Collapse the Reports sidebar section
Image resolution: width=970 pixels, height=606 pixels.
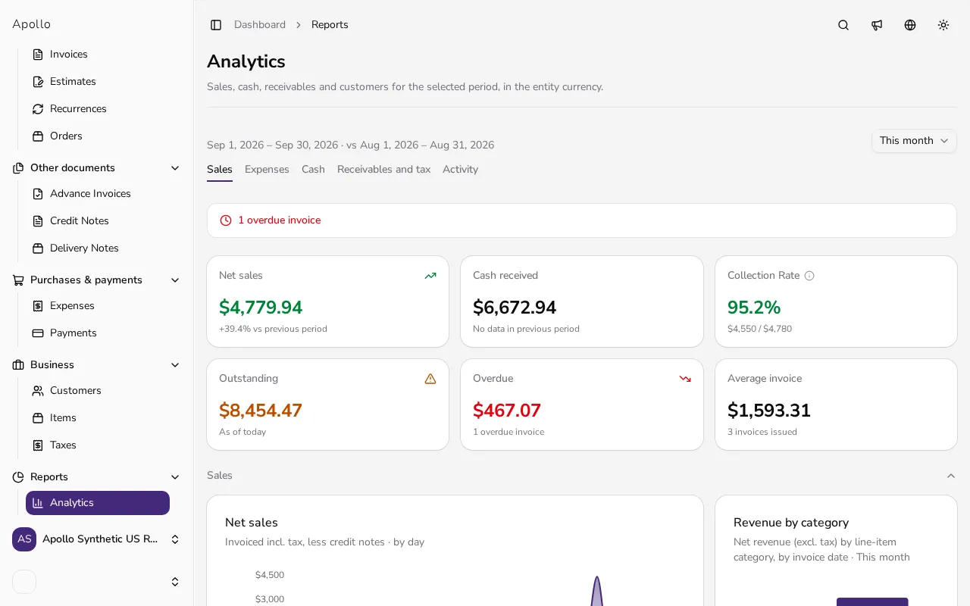pyautogui.click(x=175, y=477)
